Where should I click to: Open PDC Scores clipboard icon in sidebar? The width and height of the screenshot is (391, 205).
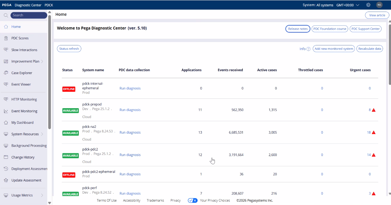6,38
